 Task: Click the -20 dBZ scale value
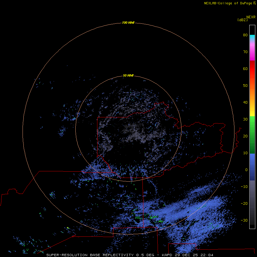[x=244, y=204]
